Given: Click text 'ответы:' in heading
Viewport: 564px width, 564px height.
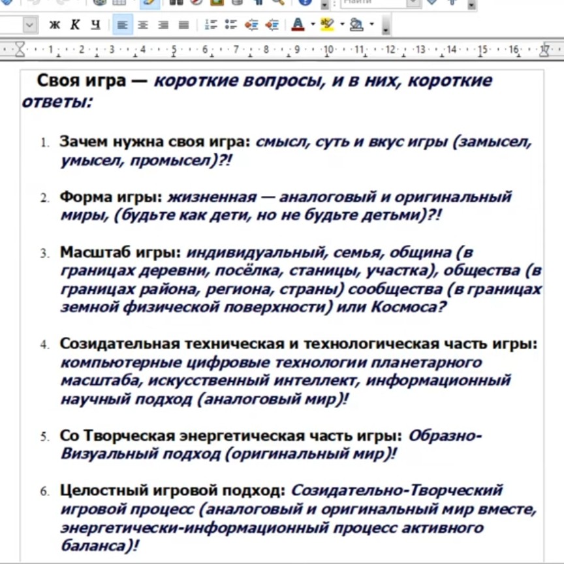Looking at the screenshot, I should [x=57, y=101].
